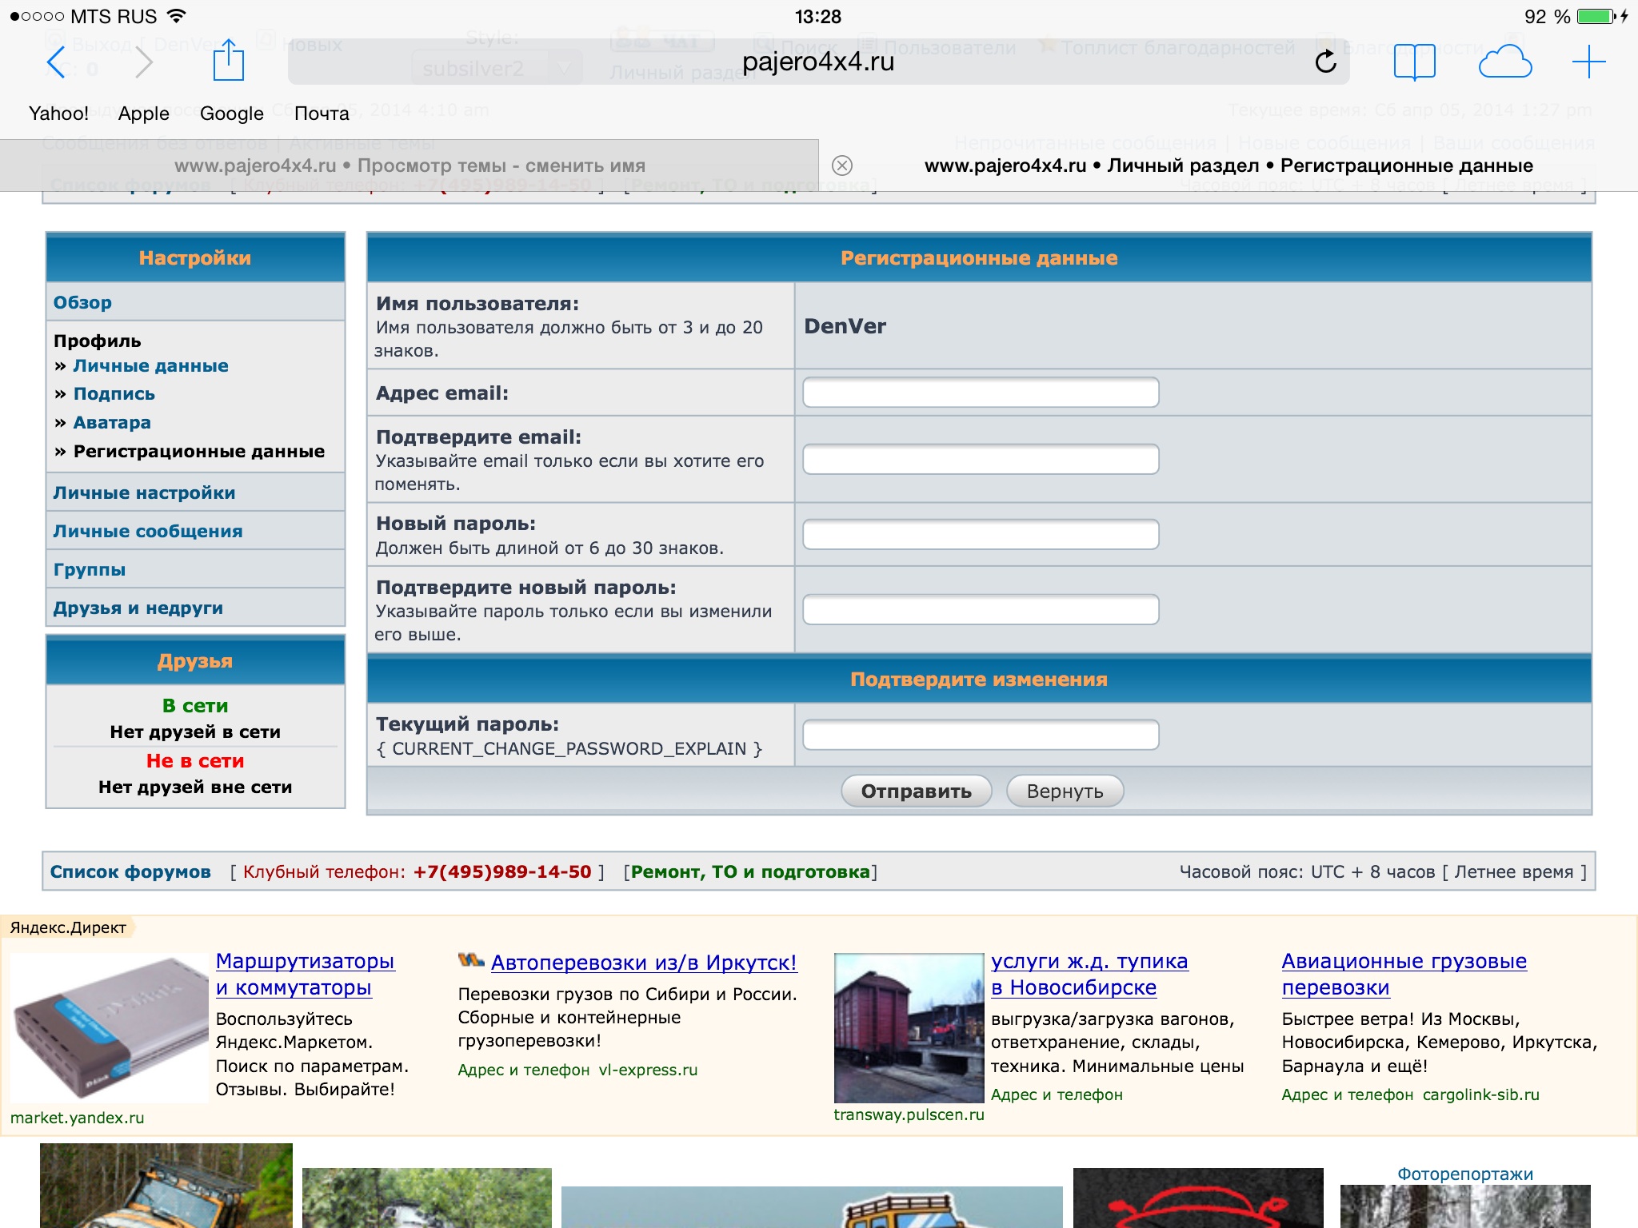This screenshot has height=1228, width=1638.
Task: Open the Share sheet icon
Action: (x=228, y=61)
